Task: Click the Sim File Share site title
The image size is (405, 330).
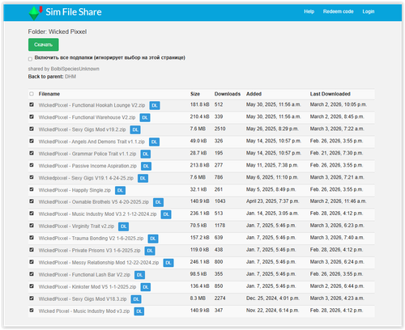Action: 74,12
